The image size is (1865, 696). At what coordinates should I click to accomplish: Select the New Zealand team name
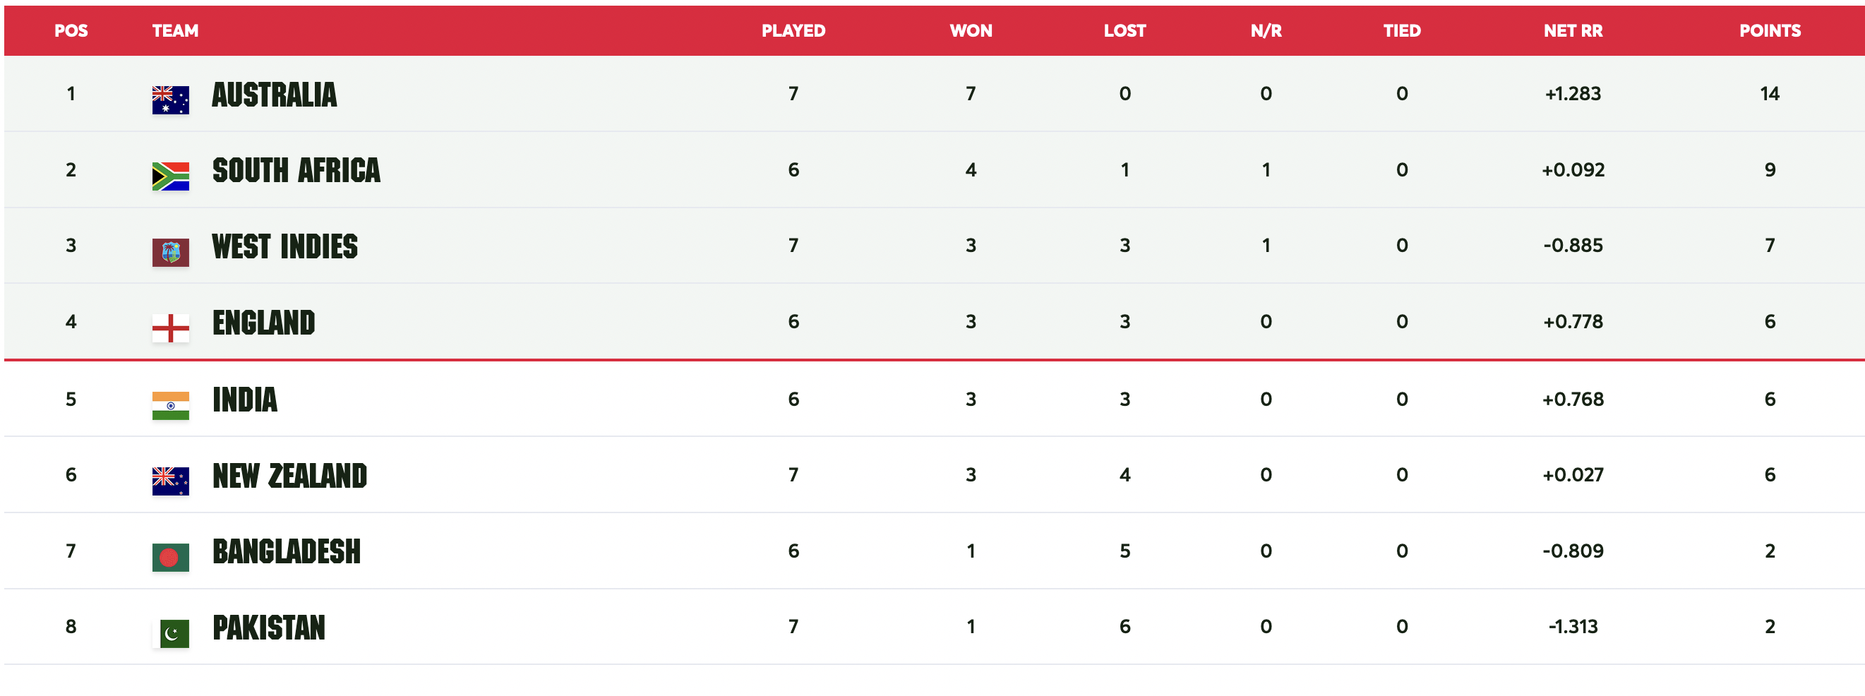(x=289, y=476)
